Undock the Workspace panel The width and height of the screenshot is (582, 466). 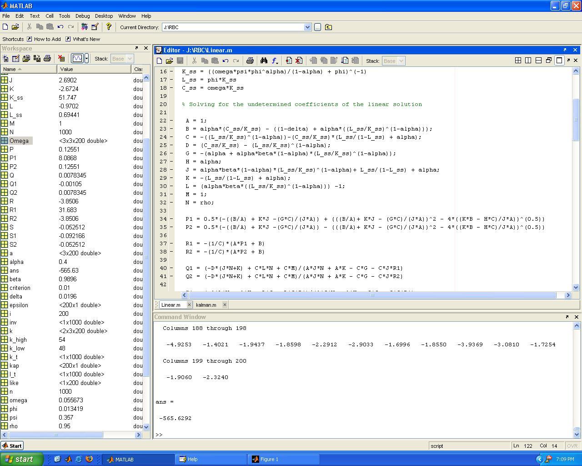pyautogui.click(x=136, y=48)
